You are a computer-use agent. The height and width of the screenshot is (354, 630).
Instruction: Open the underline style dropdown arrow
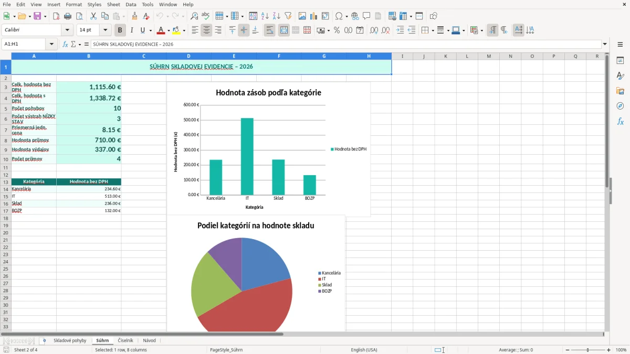click(x=150, y=30)
